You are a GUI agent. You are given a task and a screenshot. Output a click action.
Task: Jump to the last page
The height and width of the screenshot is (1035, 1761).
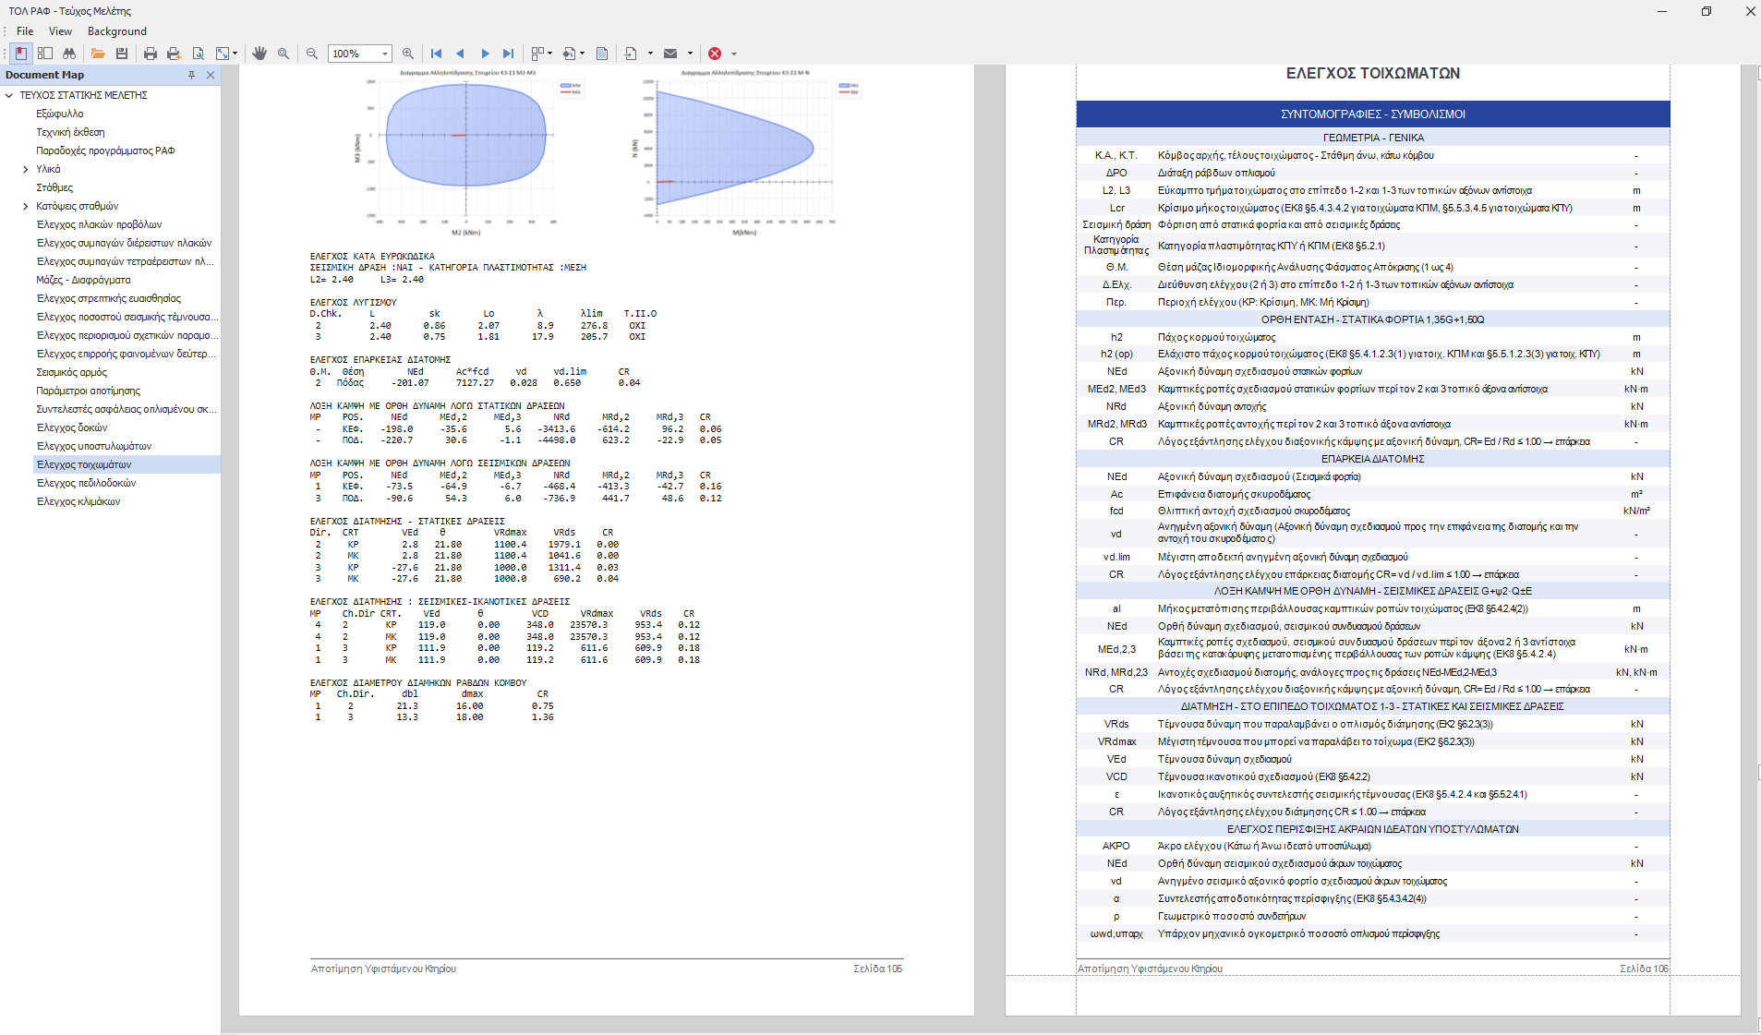point(508,54)
